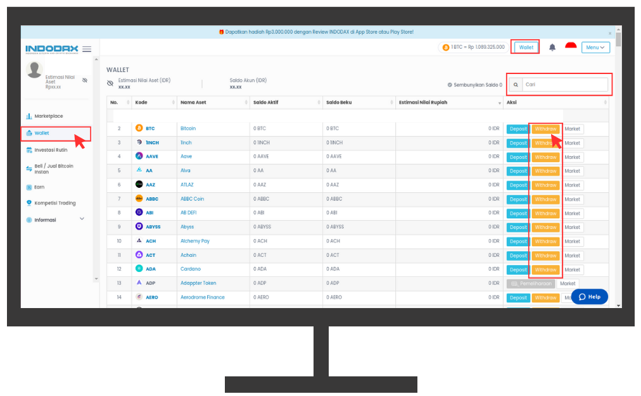The height and width of the screenshot is (396, 641).
Task: Open Earn from the sidebar
Action: click(39, 187)
